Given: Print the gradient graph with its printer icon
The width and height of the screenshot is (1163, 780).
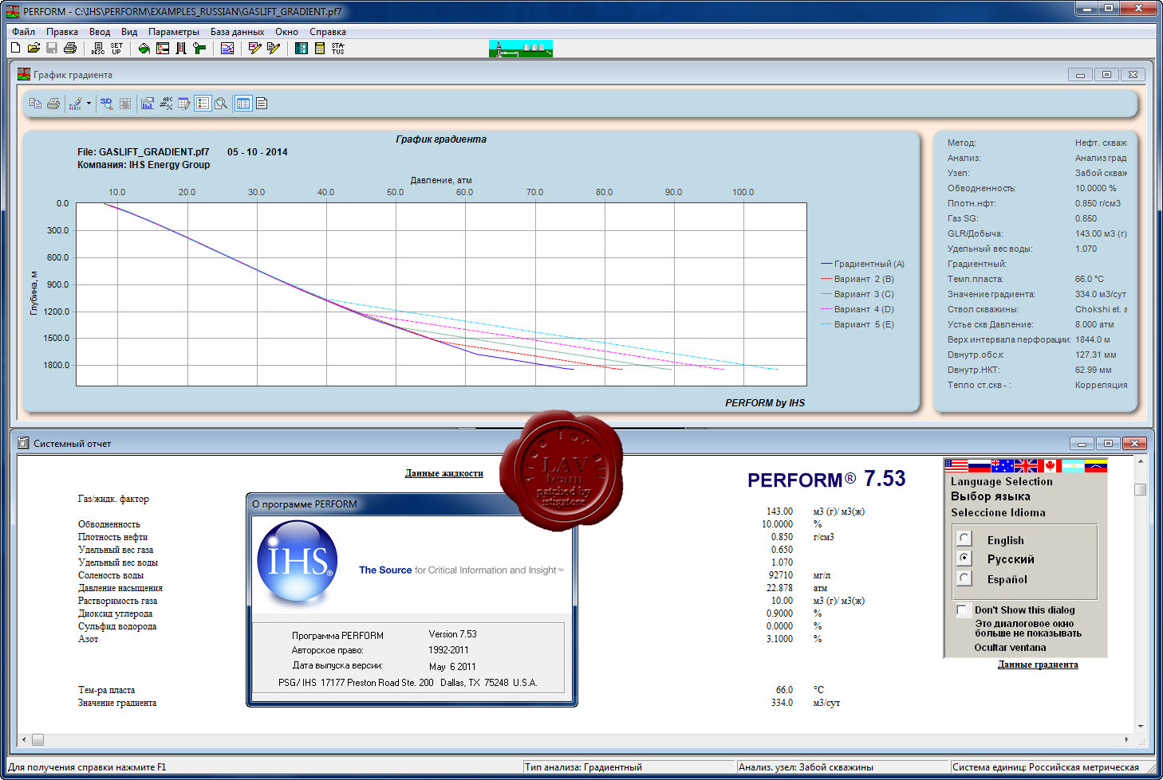Looking at the screenshot, I should 53,104.
